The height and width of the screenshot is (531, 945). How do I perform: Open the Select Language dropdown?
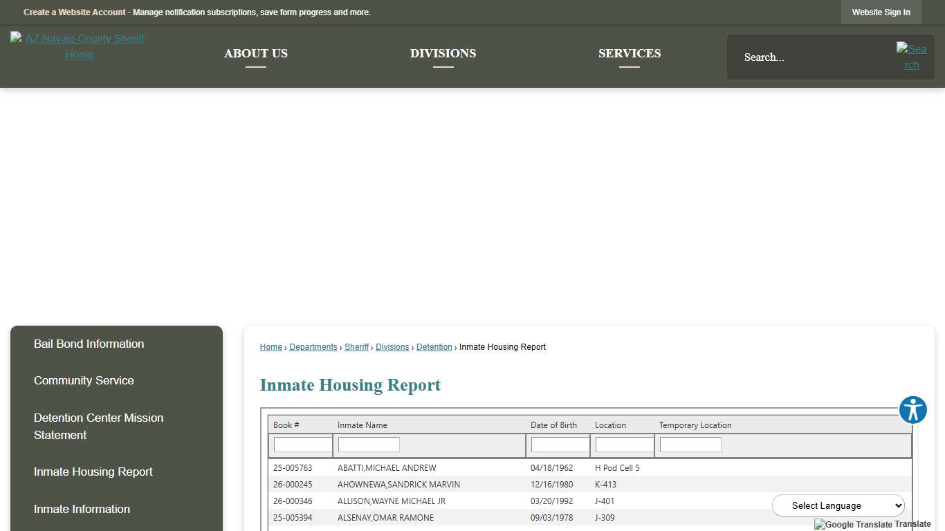(838, 505)
